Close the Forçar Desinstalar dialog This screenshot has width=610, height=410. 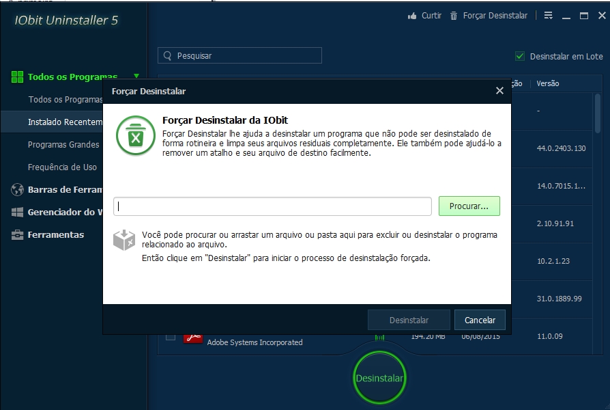[499, 91]
